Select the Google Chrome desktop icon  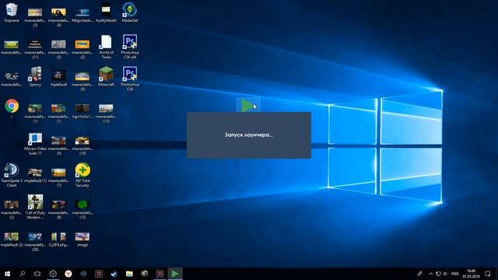click(x=12, y=107)
